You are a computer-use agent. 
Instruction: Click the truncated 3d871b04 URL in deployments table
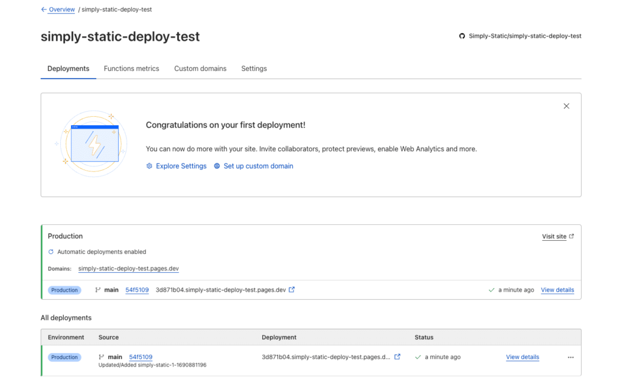coord(326,357)
